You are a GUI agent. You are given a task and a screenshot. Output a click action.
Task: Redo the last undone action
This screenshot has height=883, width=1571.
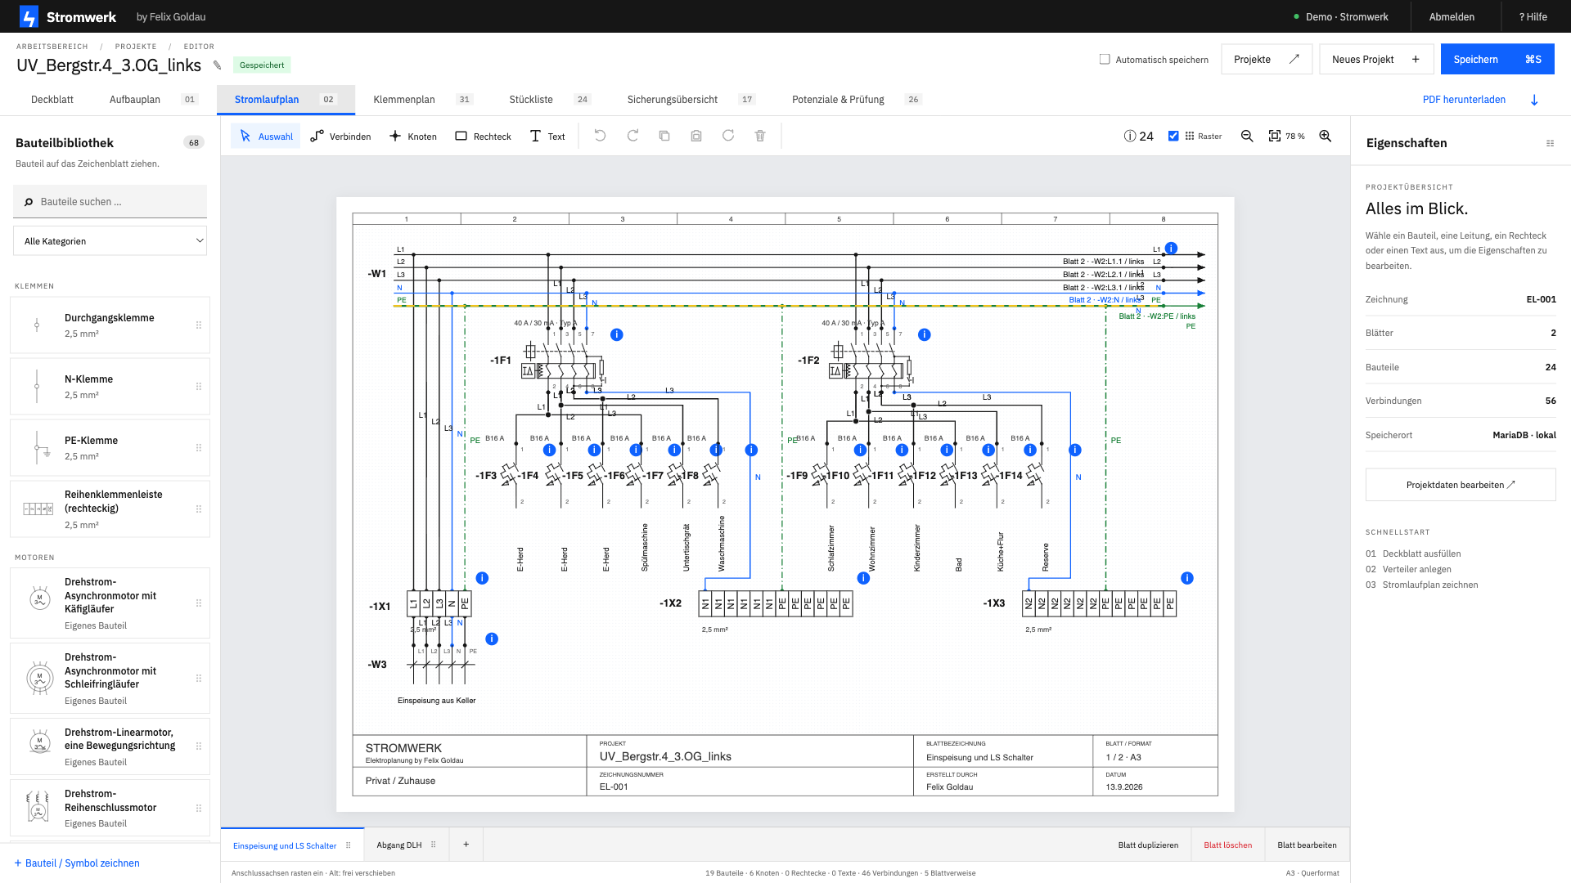(632, 136)
